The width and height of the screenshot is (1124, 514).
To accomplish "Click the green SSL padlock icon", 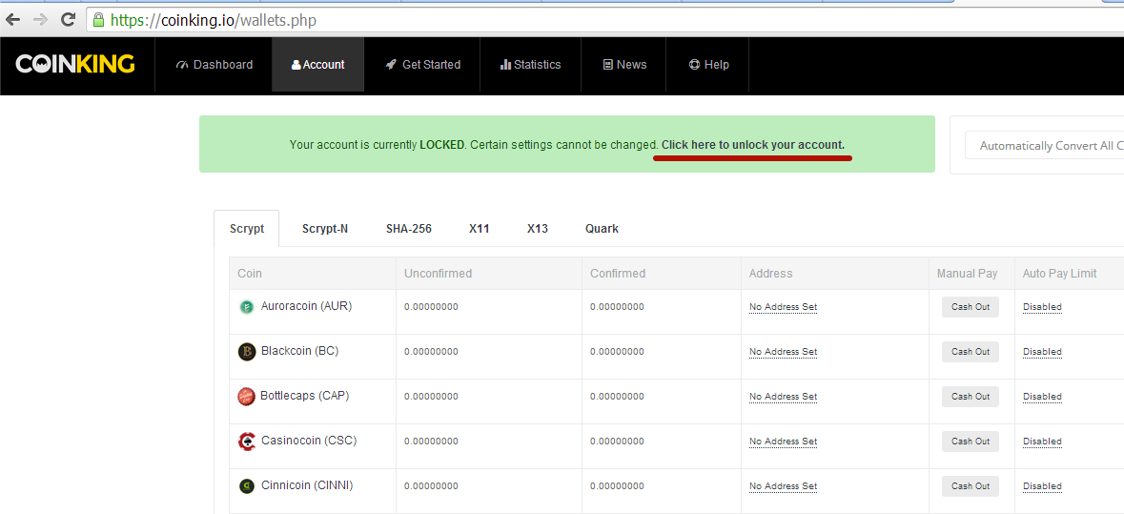I will [98, 20].
